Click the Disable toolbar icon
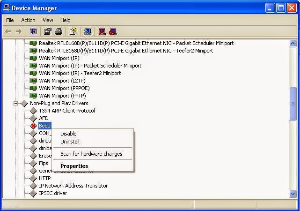300x211 pixels. (113, 31)
